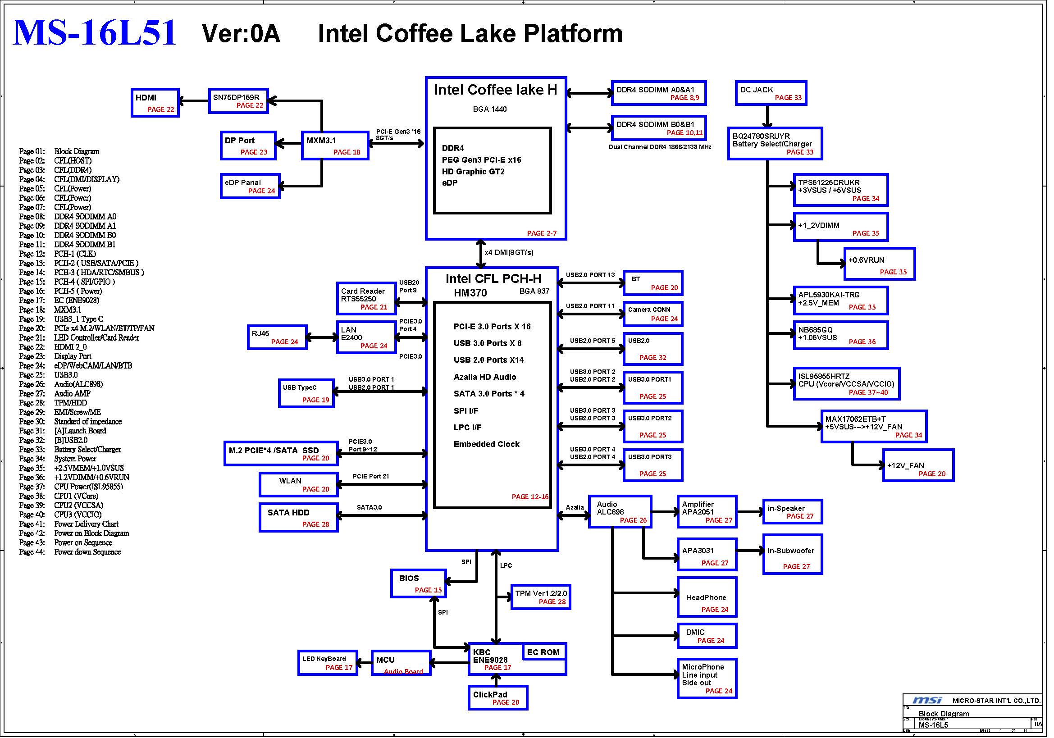Click the msi logo in title block
The image size is (1054, 738).
click(927, 700)
